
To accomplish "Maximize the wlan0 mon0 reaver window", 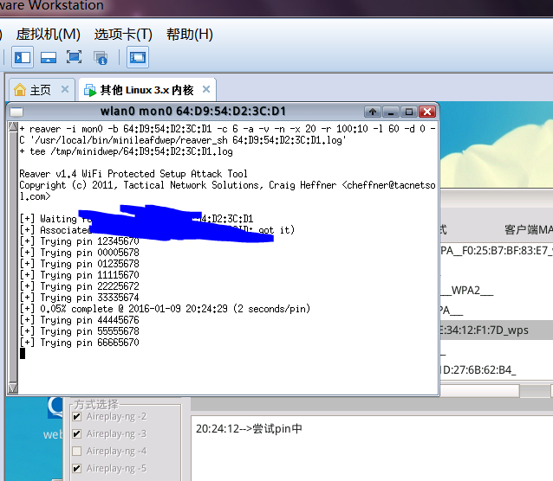I will (409, 112).
